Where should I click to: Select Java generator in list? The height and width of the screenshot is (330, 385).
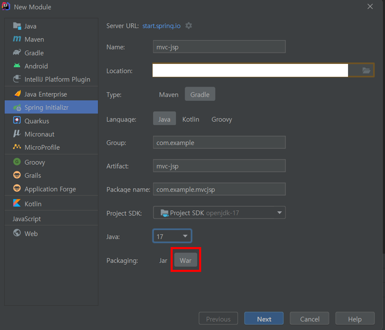coord(51,26)
